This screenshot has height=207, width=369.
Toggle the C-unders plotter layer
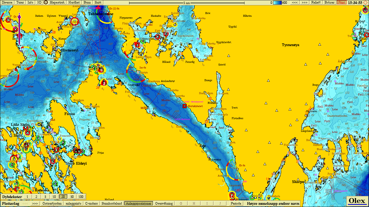click(x=91, y=203)
